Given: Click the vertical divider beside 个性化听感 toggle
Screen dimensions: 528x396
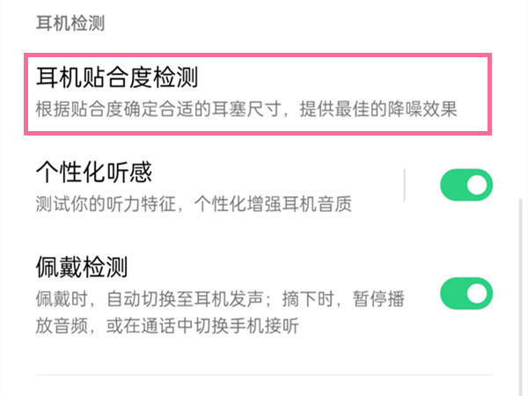Looking at the screenshot, I should point(404,185).
